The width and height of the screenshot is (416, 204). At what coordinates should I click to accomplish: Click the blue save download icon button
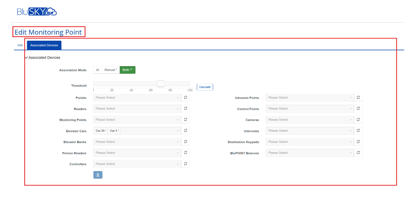pos(98,175)
